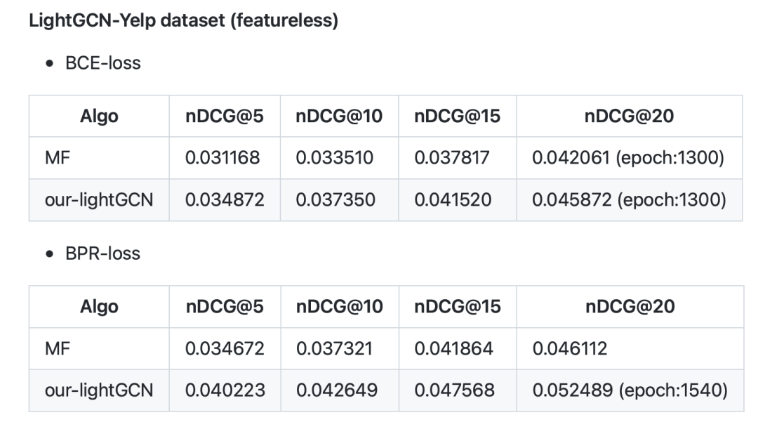Click the LightGCN-Yelp dataset heading
Image resolution: width=758 pixels, height=422 pixels.
click(184, 20)
